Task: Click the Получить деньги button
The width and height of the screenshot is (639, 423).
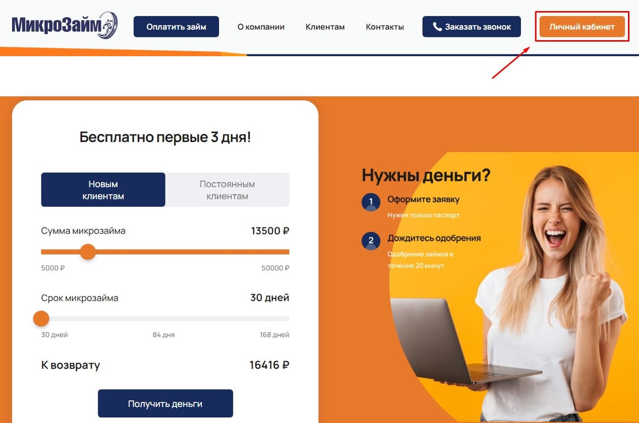Action: (x=166, y=404)
